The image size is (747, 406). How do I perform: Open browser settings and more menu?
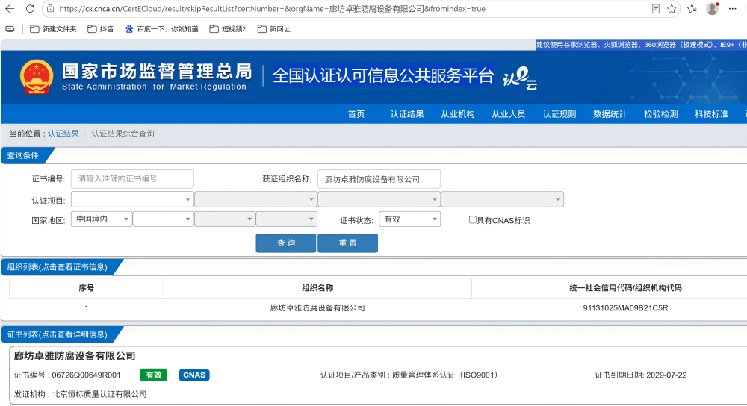click(x=733, y=8)
